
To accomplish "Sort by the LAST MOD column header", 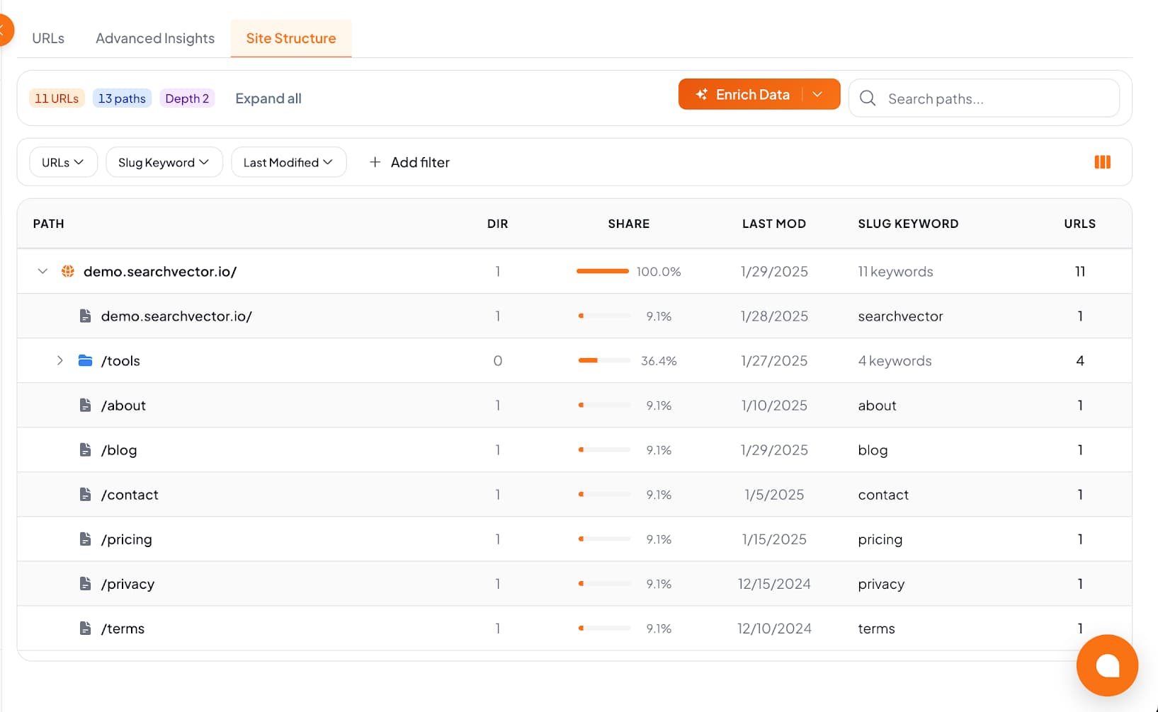I will click(x=774, y=224).
